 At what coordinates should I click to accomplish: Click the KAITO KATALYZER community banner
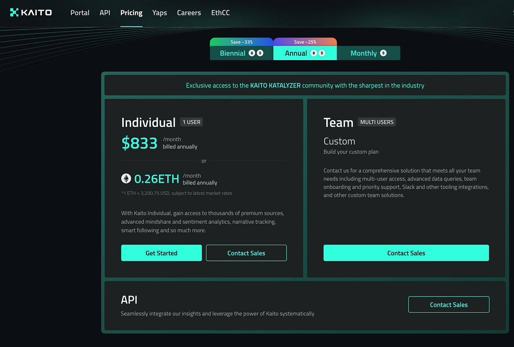[305, 85]
